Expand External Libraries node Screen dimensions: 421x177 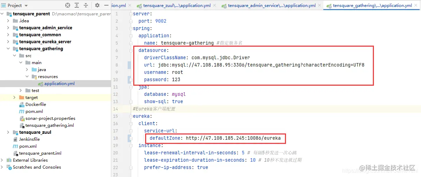(2, 160)
